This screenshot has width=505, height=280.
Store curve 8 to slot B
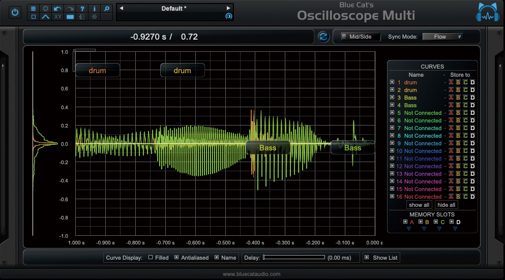coord(458,136)
